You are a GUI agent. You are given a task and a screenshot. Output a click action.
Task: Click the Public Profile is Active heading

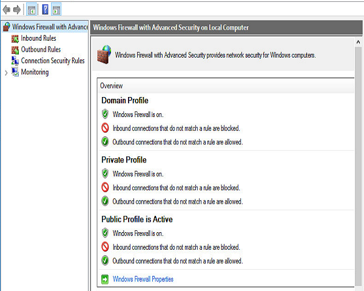137,219
